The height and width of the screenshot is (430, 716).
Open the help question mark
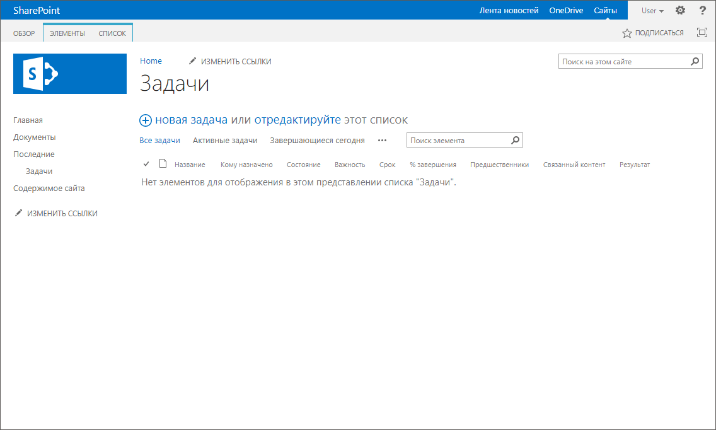pyautogui.click(x=702, y=10)
